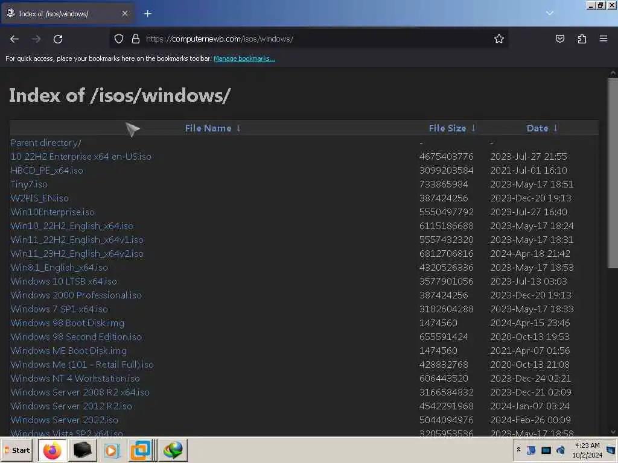
Task: Bookmark this page with the star
Action: coord(499,39)
